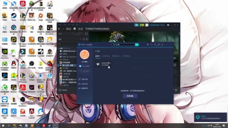Open Windows action center notification icon

click(224, 125)
